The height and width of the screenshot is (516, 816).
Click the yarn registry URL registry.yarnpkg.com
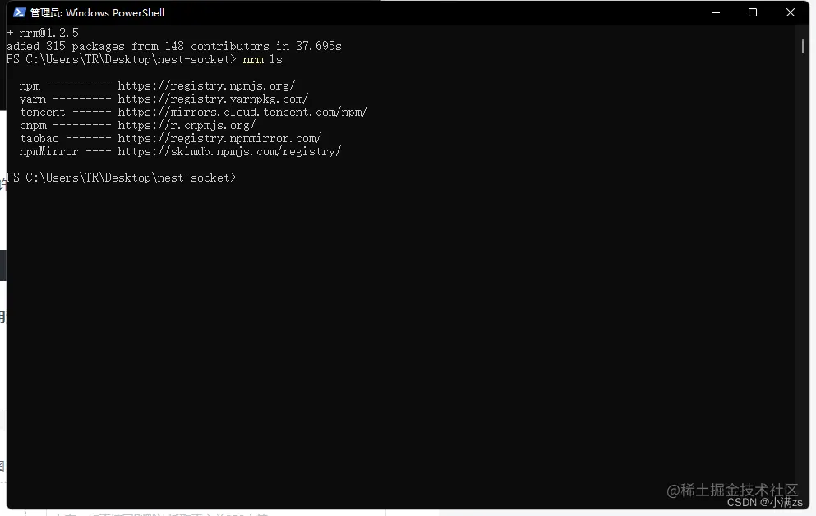click(213, 99)
